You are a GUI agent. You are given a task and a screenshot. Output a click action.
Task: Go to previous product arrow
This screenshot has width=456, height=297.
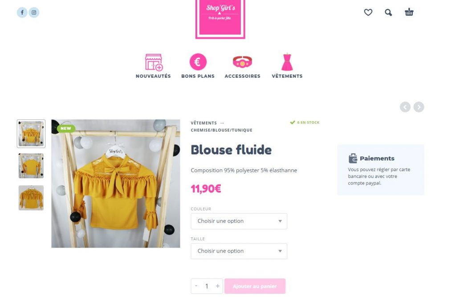click(x=405, y=107)
